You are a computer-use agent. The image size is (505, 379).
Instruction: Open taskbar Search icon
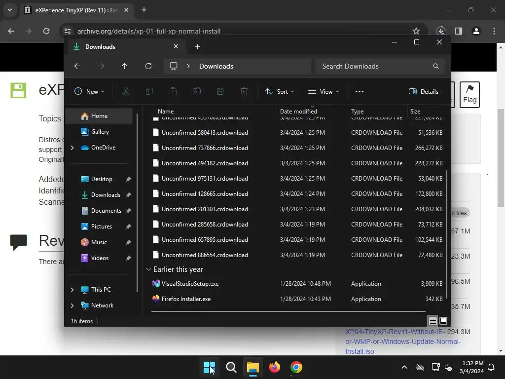[x=231, y=367]
